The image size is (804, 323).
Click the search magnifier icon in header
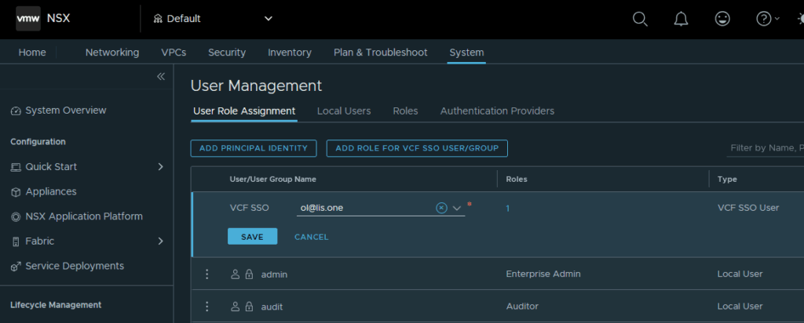coord(640,19)
